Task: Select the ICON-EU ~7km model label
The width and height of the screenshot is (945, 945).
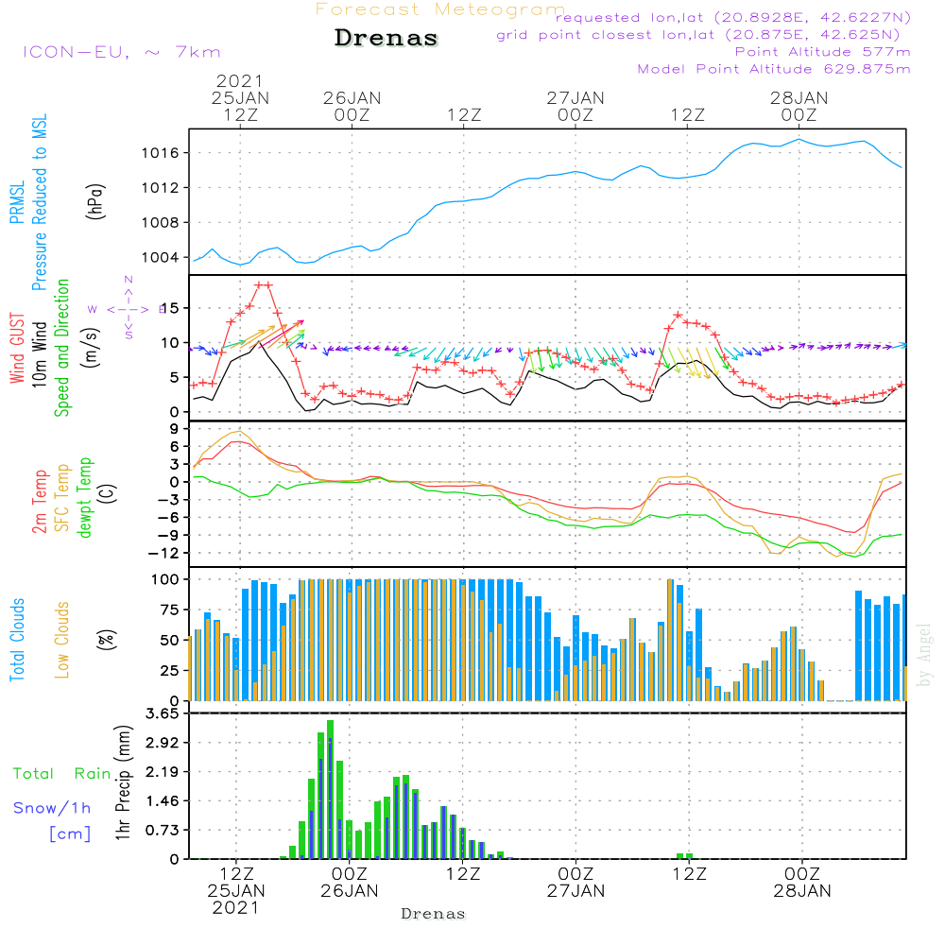Action: [121, 52]
